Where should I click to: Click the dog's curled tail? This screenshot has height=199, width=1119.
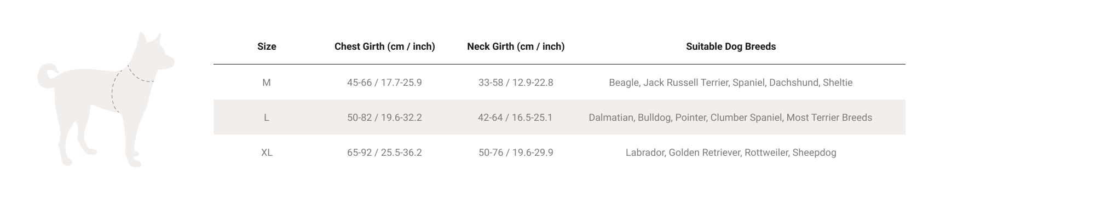point(48,75)
